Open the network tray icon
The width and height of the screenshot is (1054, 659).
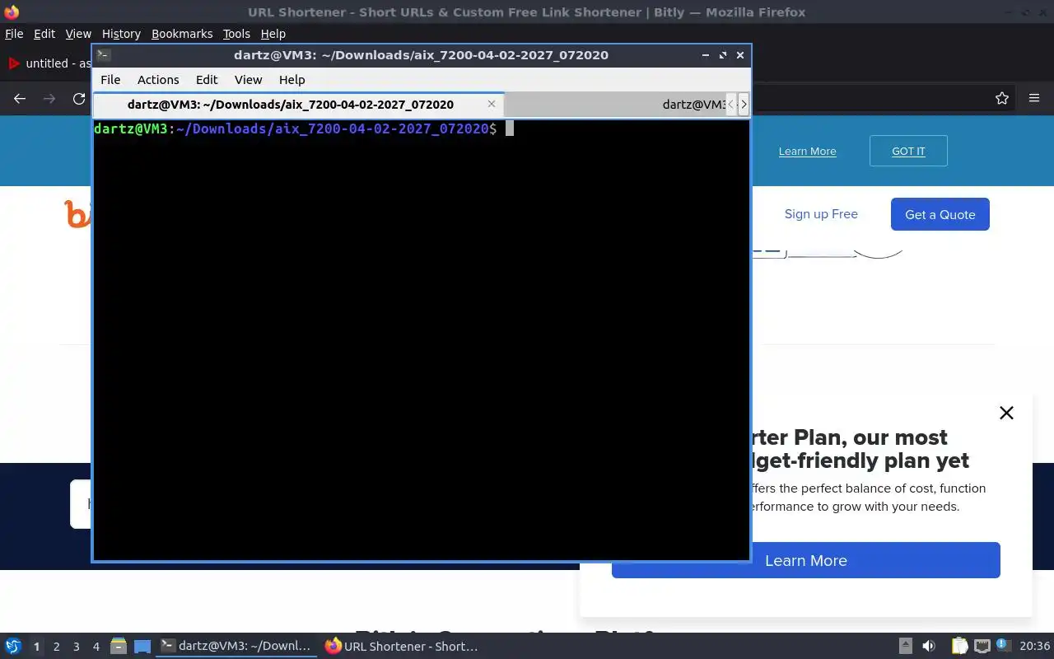point(982,647)
